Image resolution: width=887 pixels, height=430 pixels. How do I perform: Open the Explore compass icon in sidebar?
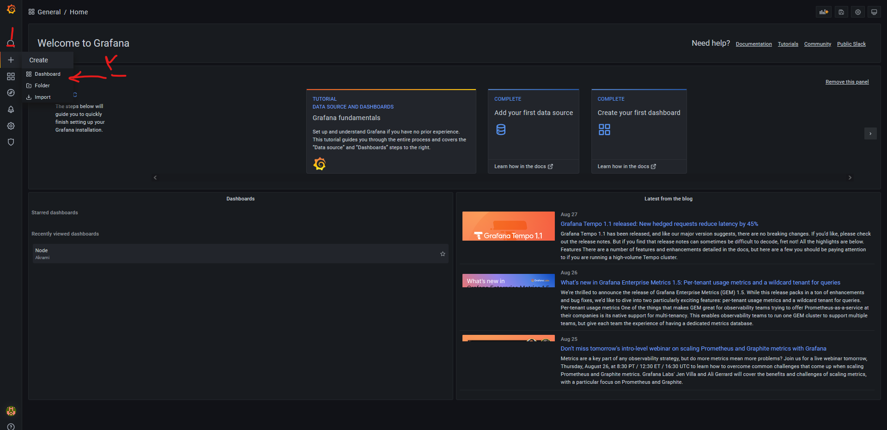click(x=11, y=93)
